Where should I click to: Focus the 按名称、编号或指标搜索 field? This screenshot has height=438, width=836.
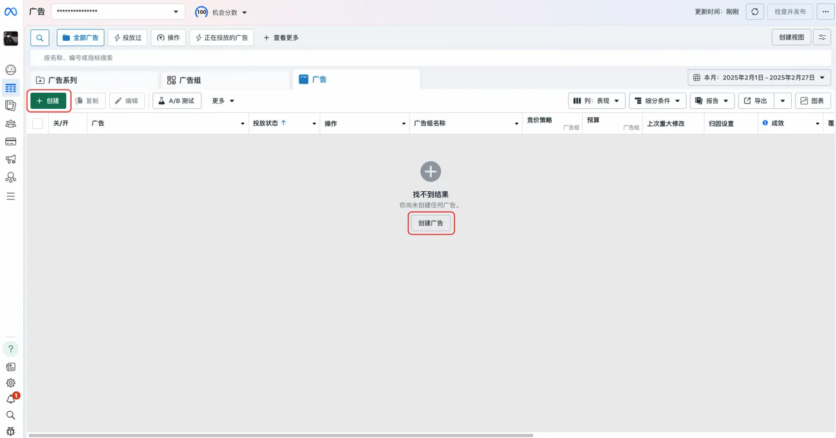pos(431,58)
